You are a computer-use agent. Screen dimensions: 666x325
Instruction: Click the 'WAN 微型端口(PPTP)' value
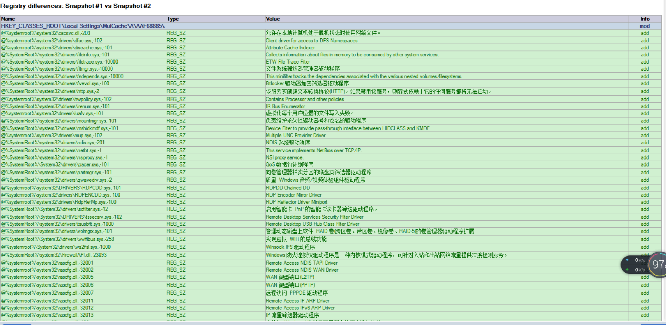pos(290,285)
